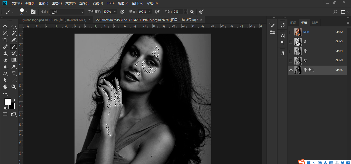Toggle visibility of the 红 channel
This screenshot has height=164, width=351.
coord(291,42)
